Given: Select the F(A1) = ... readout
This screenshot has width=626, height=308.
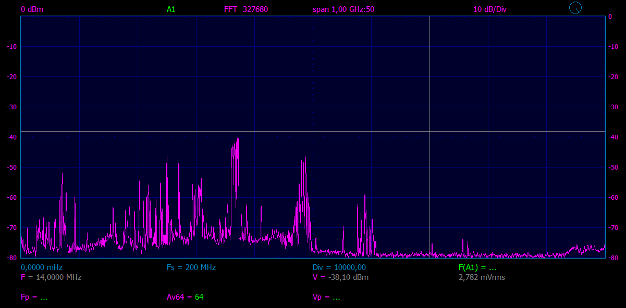Looking at the screenshot, I should pos(477,267).
